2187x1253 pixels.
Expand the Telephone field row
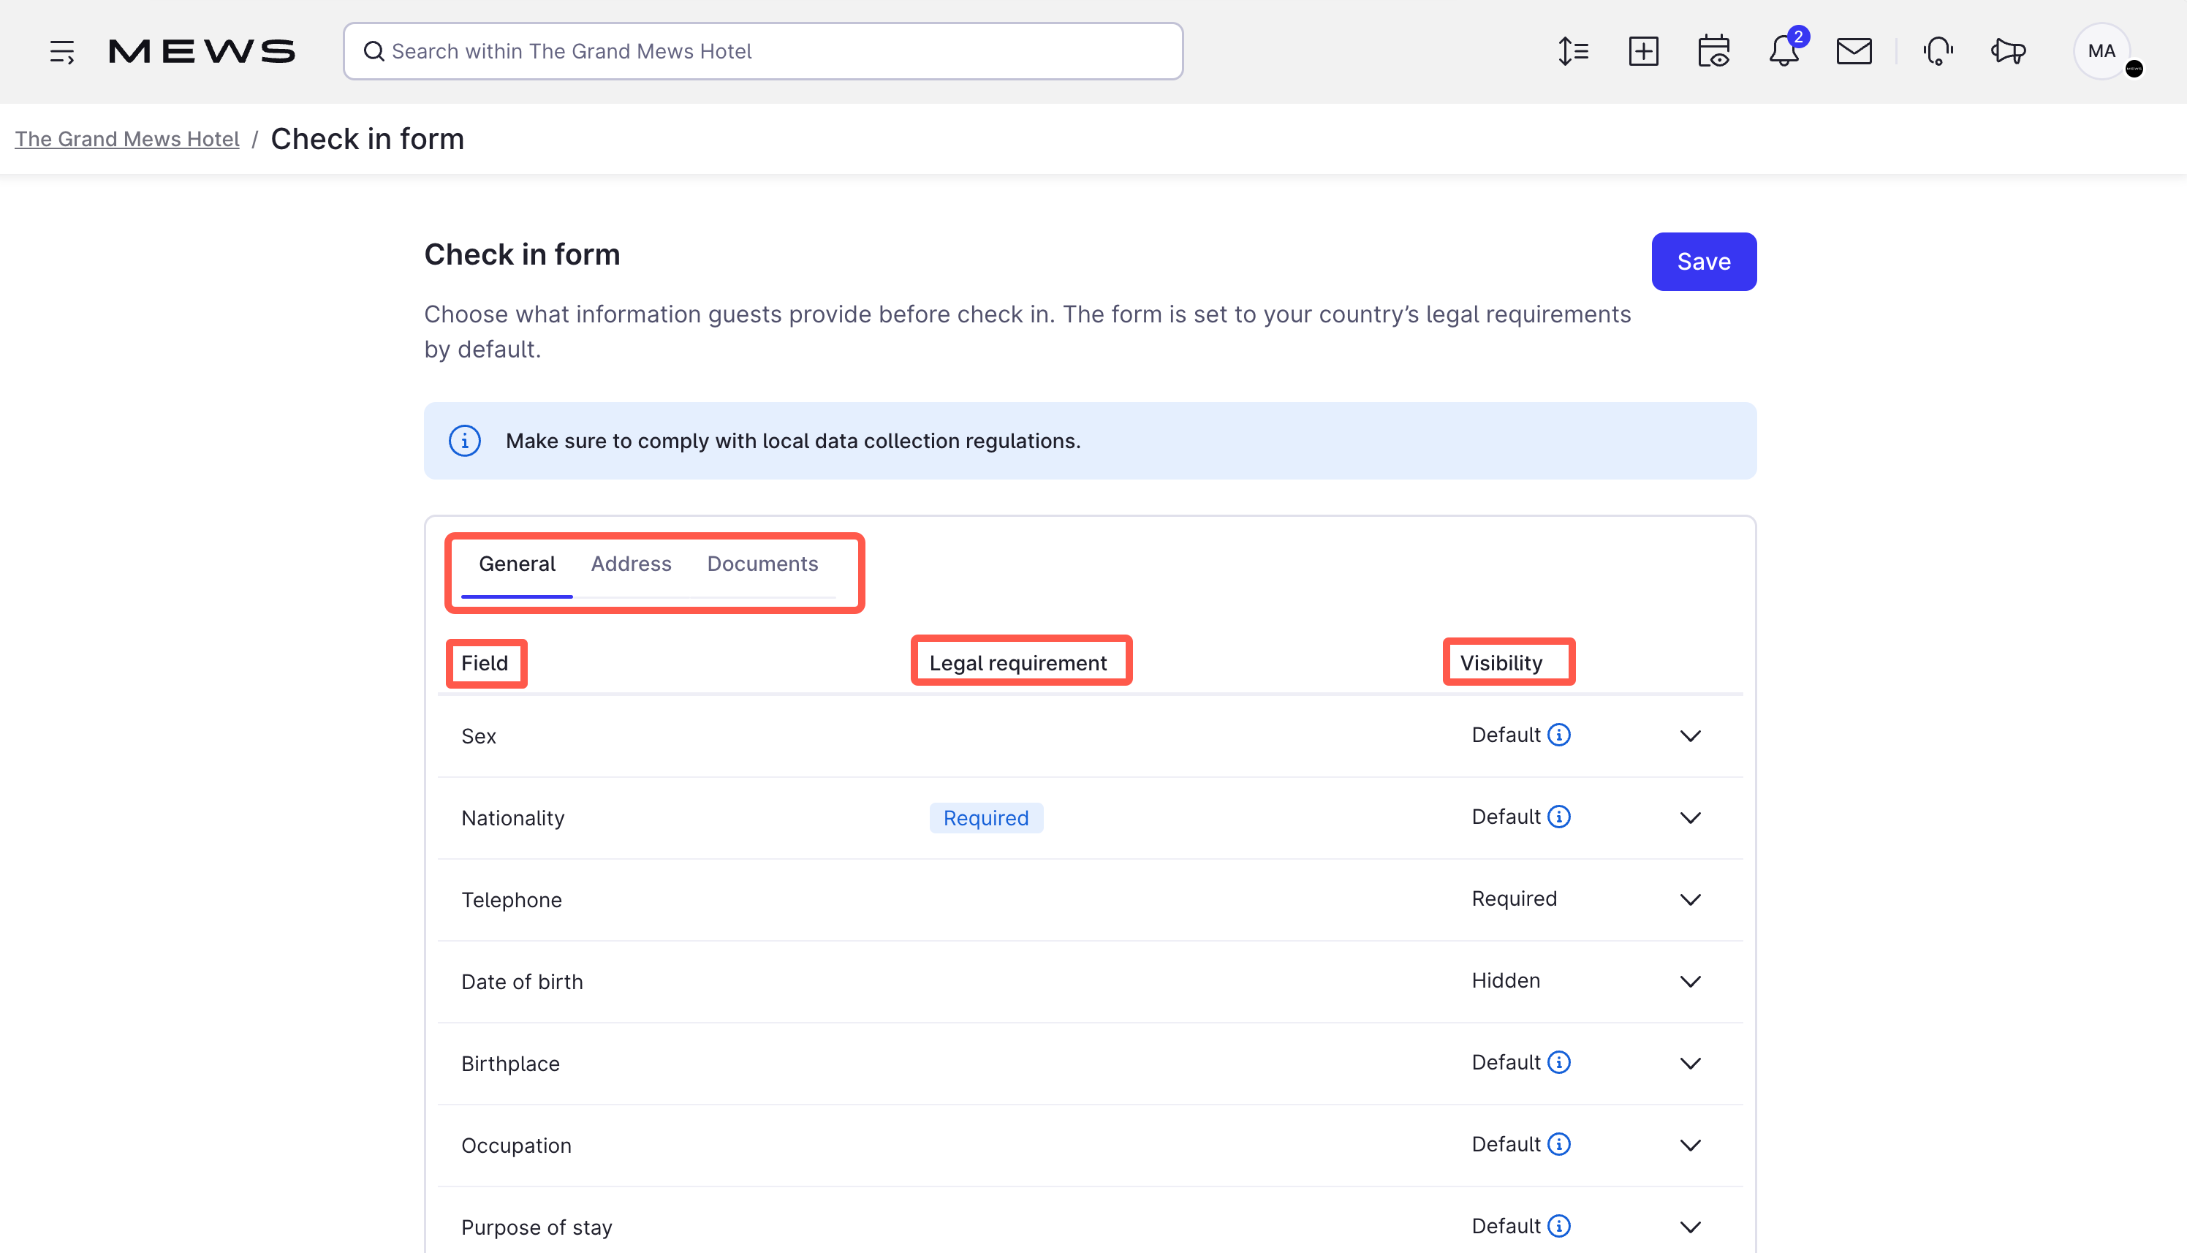(x=1690, y=899)
